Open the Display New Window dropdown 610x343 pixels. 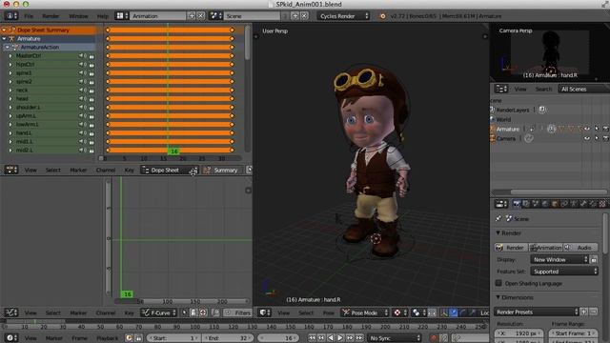pos(559,259)
